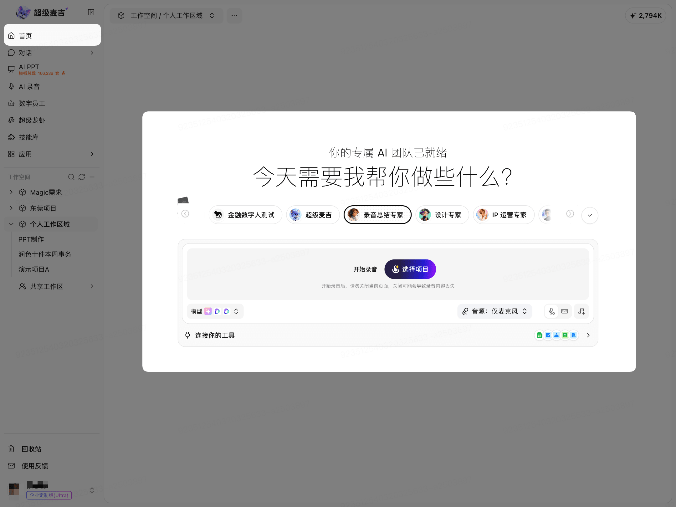Screen dimensions: 676x507
Task: Switch to microphone recording mode
Action: [x=551, y=311]
